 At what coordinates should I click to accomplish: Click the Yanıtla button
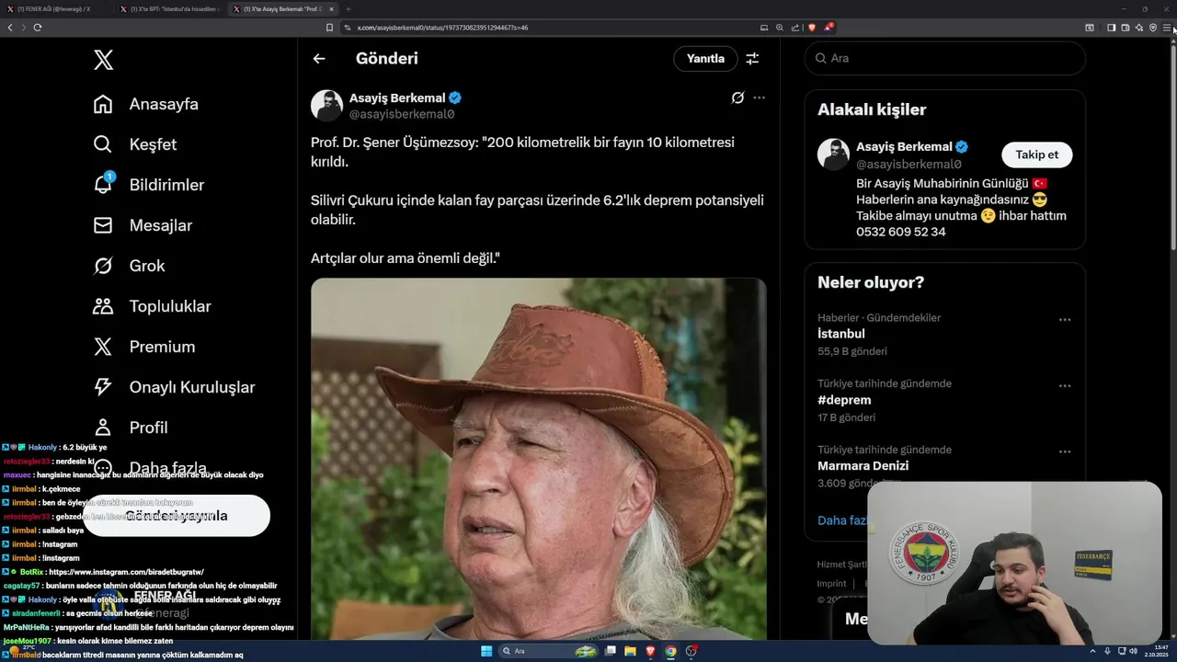[705, 58]
